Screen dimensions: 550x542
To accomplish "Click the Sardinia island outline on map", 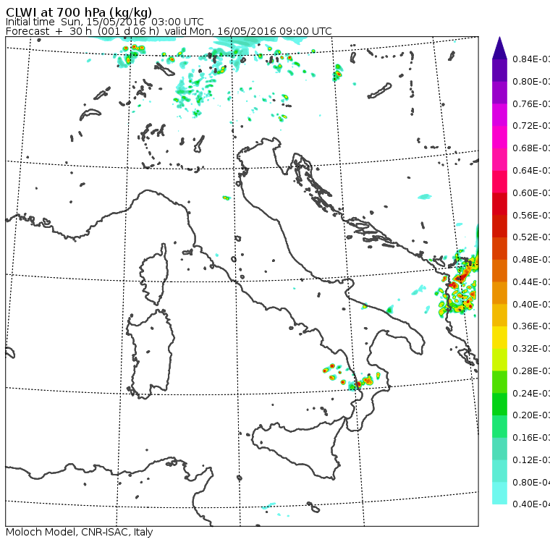I will 150,354.
